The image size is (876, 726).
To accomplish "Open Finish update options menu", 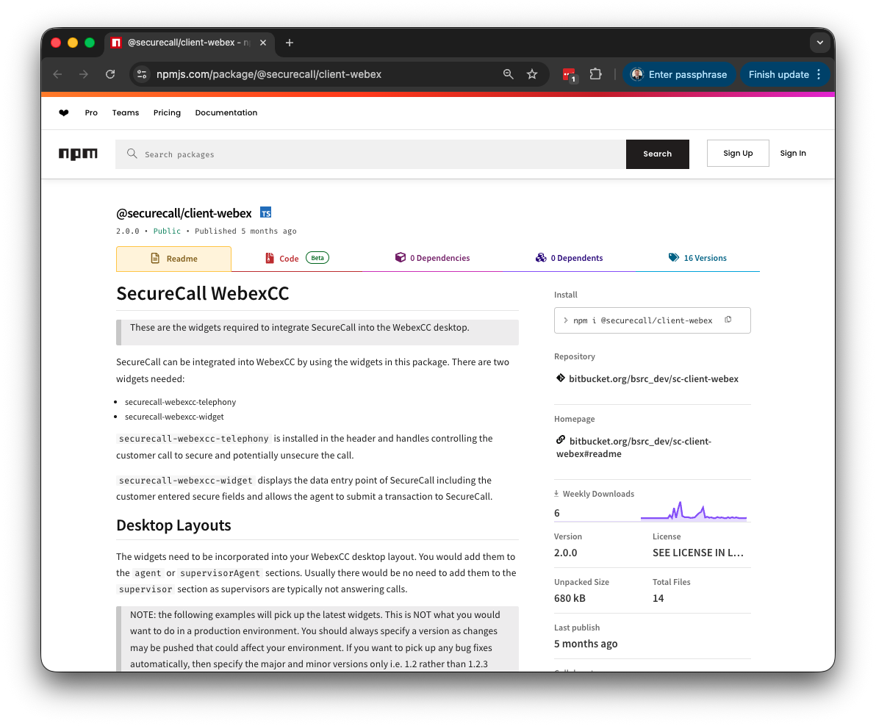I will coord(819,74).
